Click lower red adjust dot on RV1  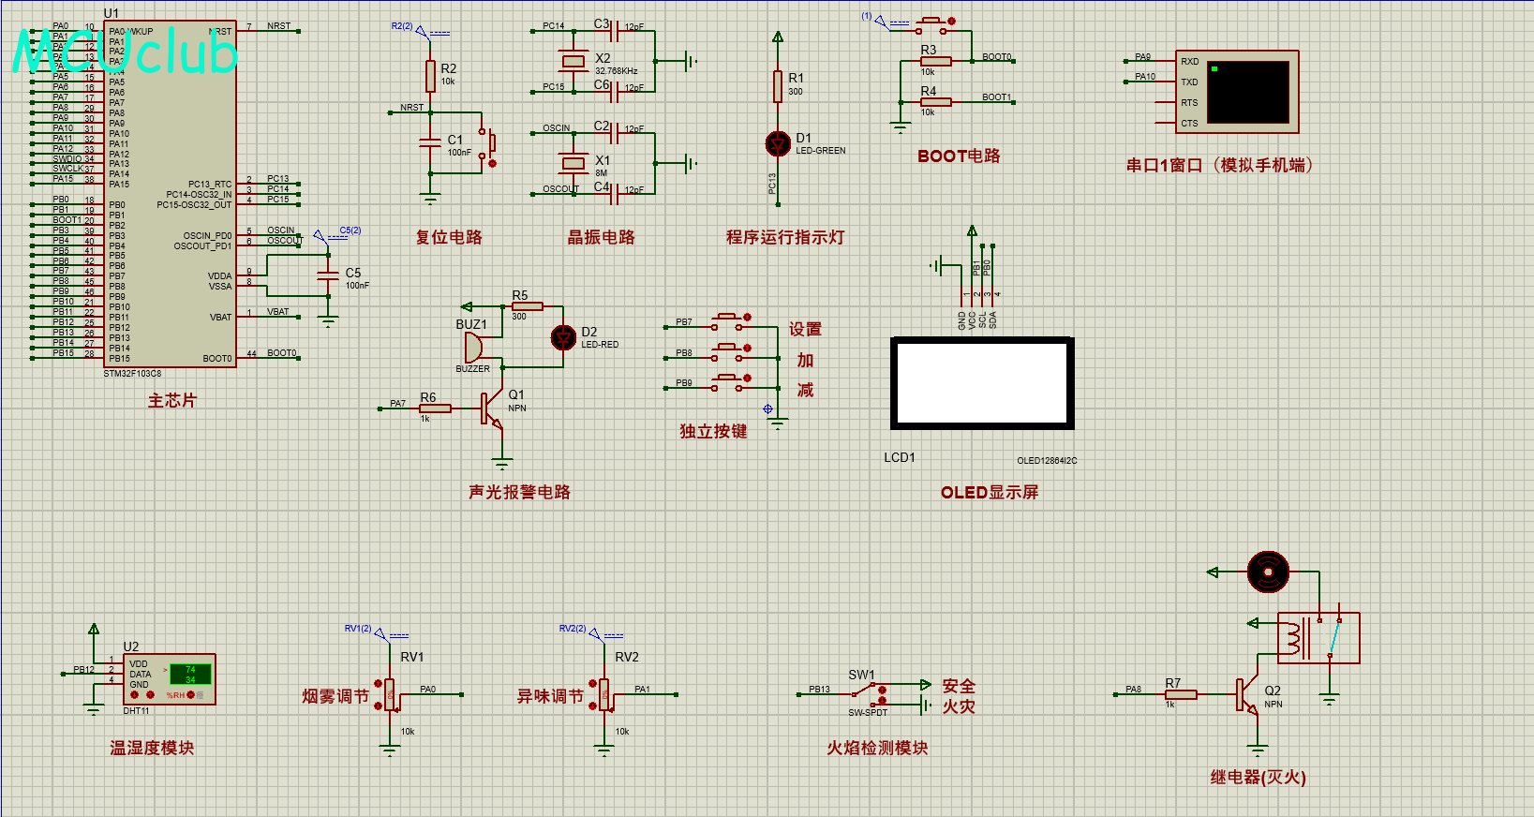point(379,706)
